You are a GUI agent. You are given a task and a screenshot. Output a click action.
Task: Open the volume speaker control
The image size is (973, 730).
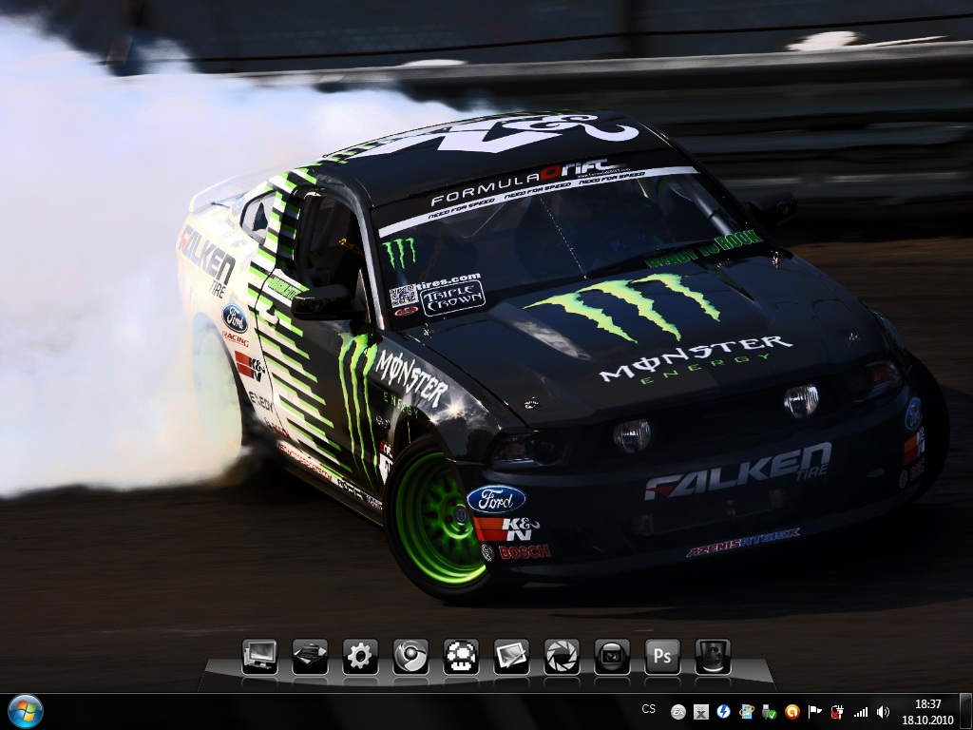pos(884,712)
